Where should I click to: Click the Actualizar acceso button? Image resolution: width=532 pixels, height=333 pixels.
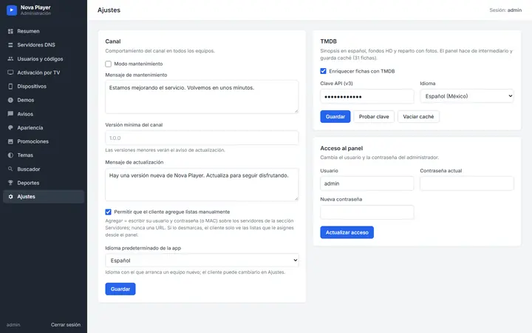point(347,232)
